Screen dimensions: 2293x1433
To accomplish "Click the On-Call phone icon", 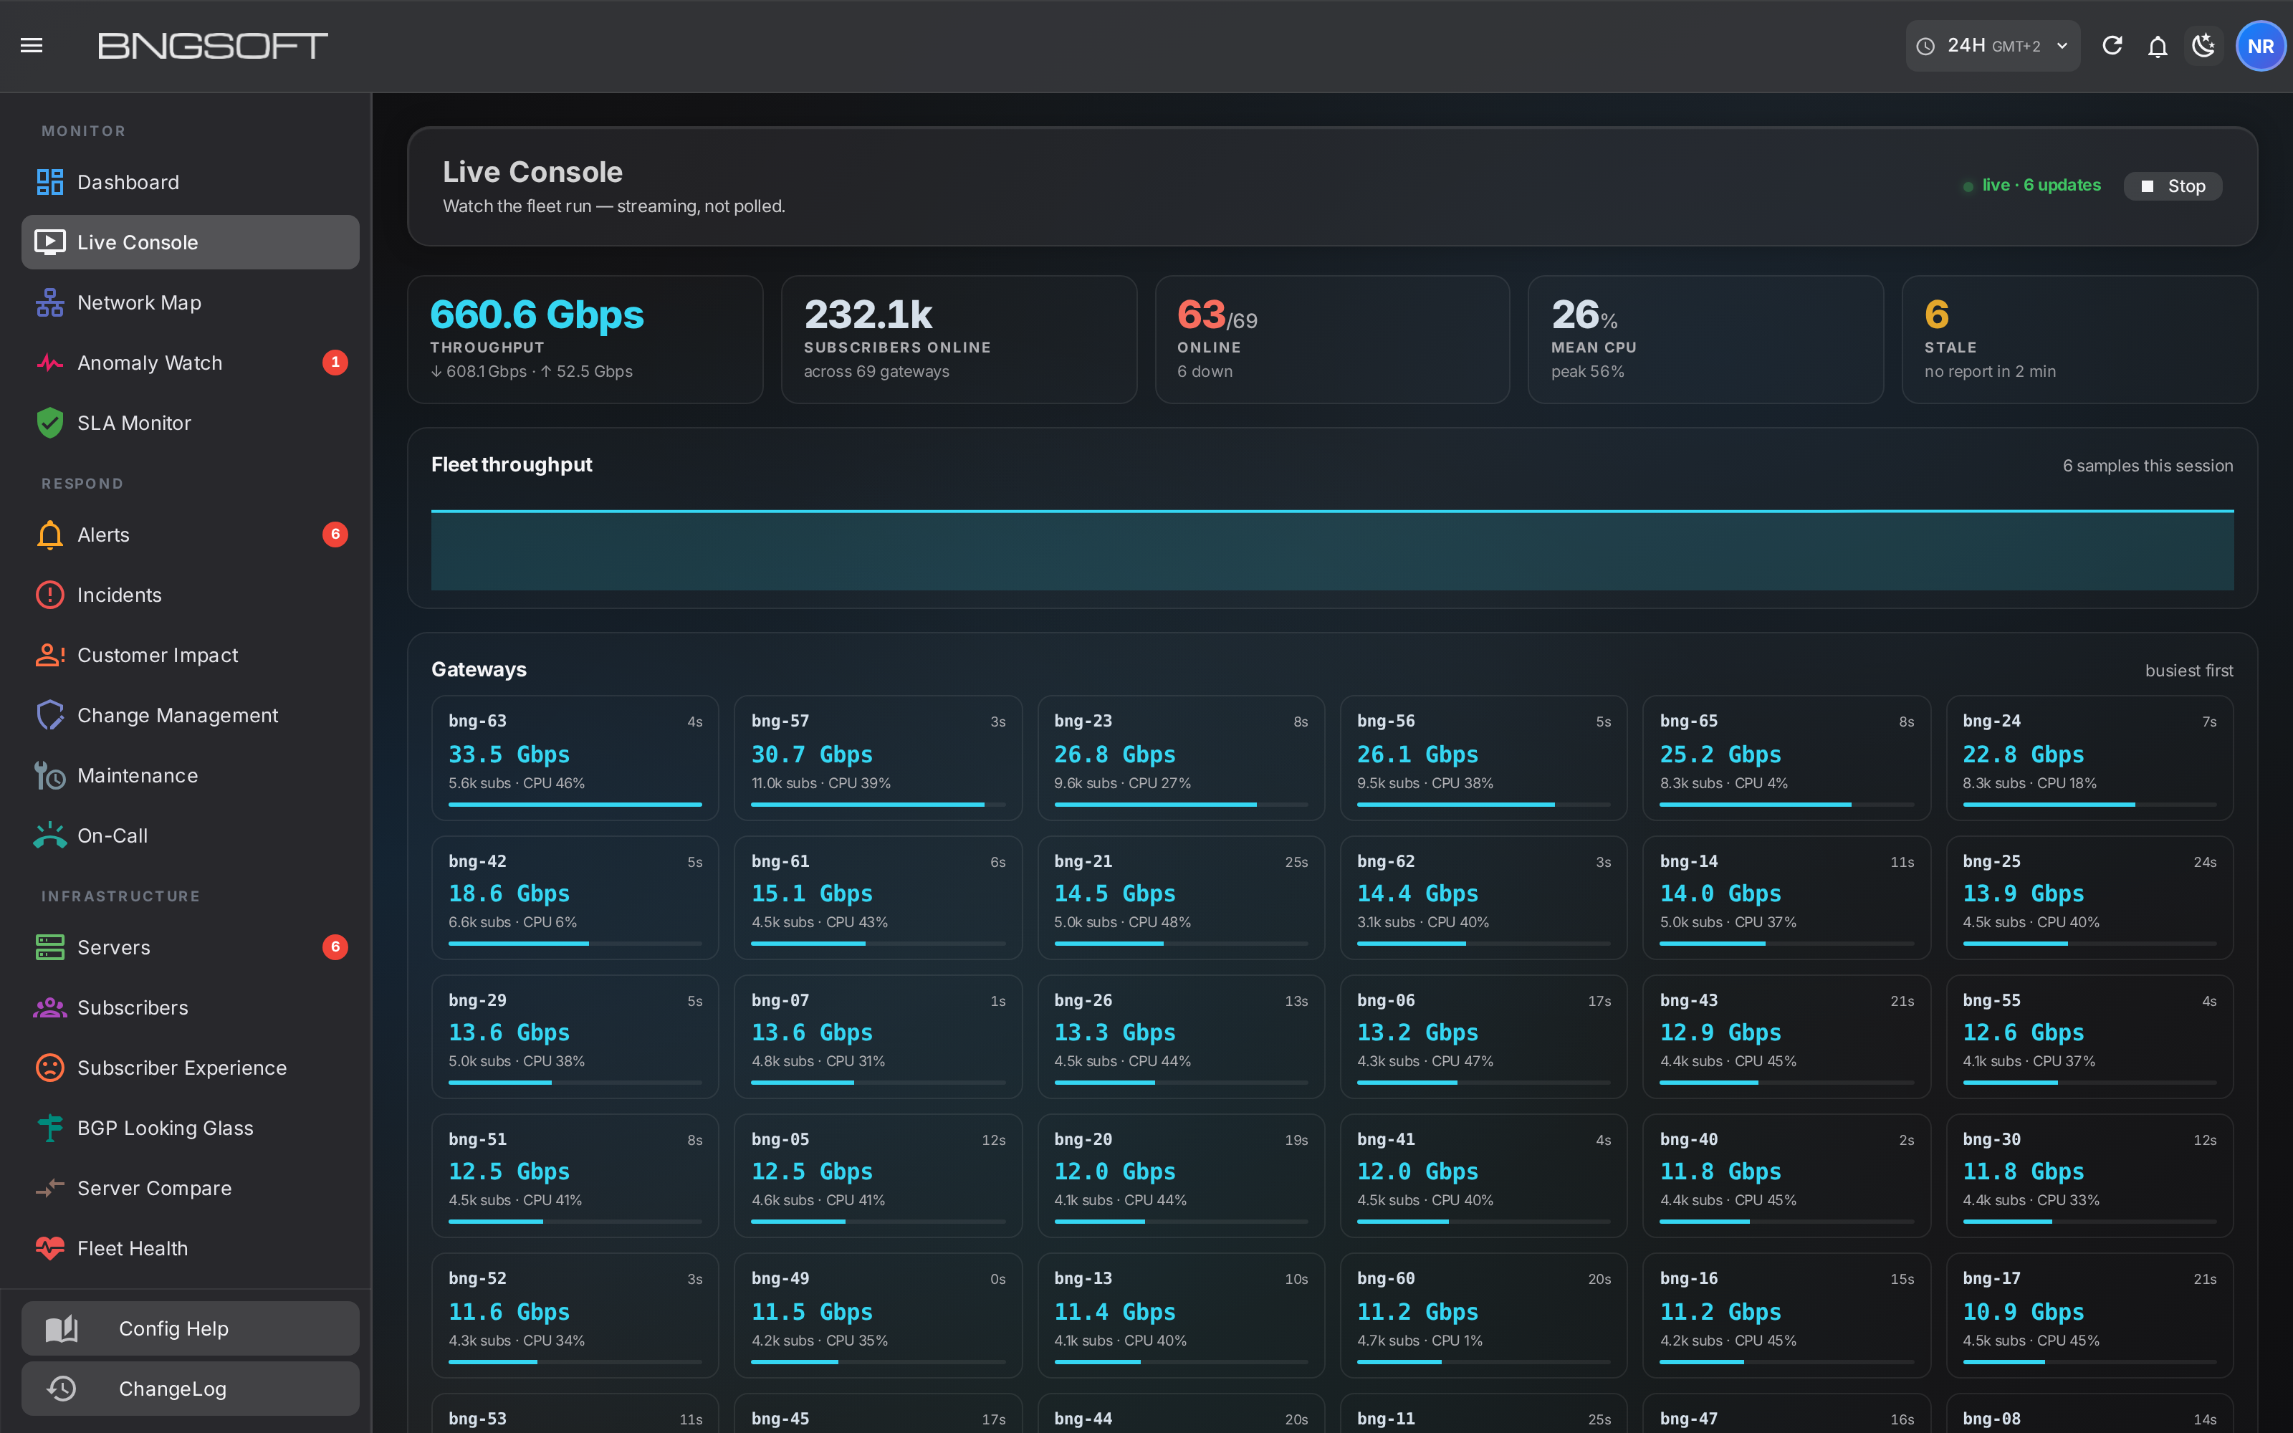I will [x=49, y=836].
